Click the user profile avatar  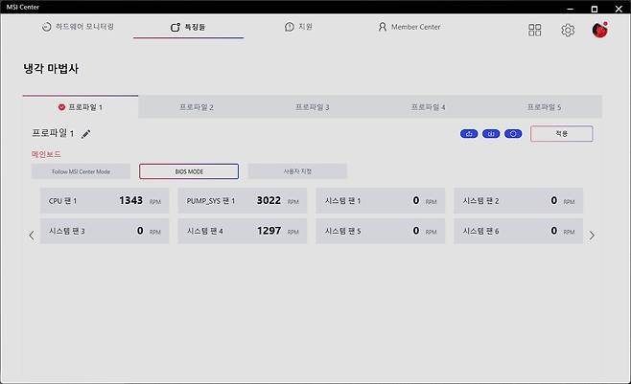click(x=600, y=30)
